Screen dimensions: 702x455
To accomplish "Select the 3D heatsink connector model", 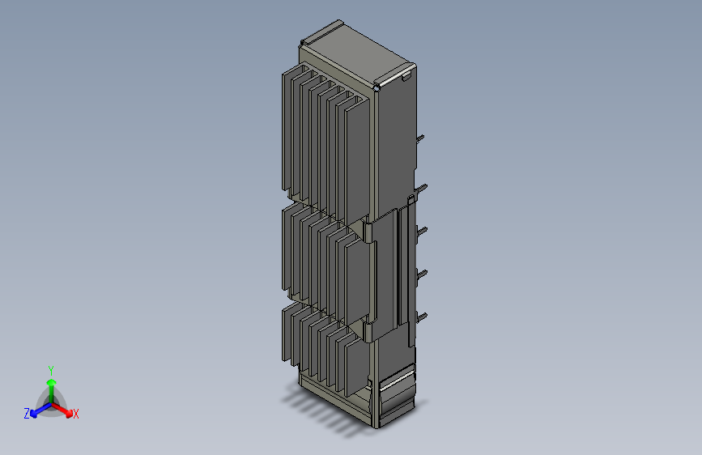I will (354, 224).
